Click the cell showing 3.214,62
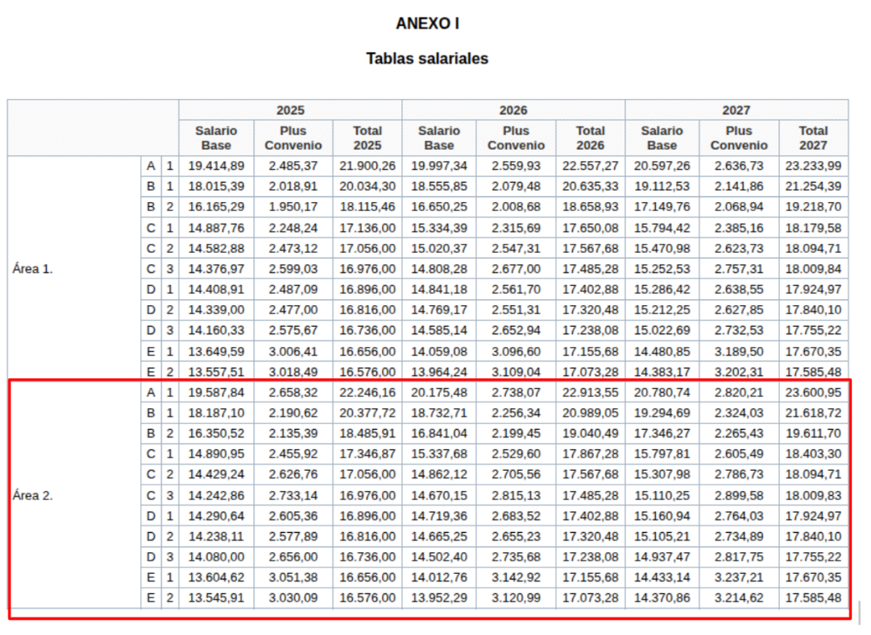The width and height of the screenshot is (871, 635). 739,598
